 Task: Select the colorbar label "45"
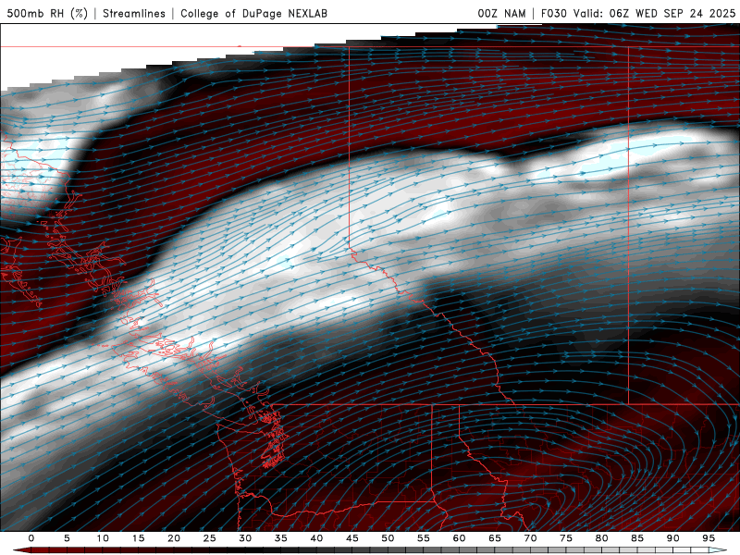[x=352, y=538]
